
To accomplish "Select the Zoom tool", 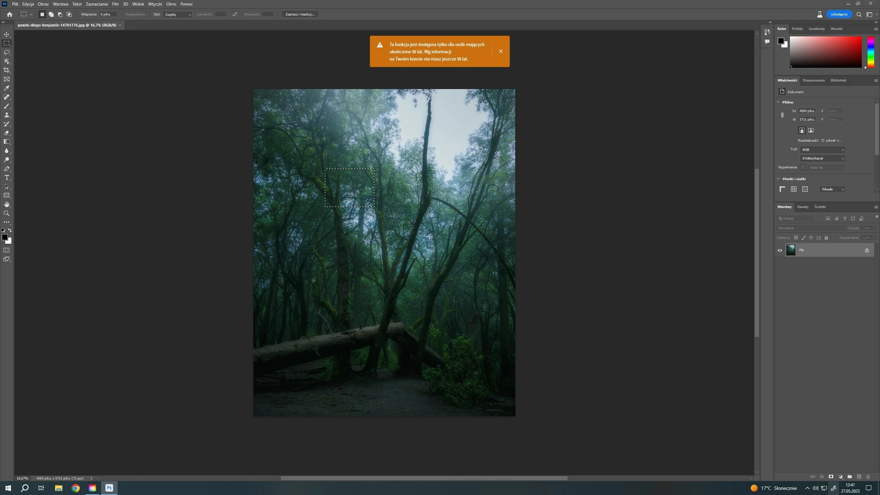I will tap(7, 213).
